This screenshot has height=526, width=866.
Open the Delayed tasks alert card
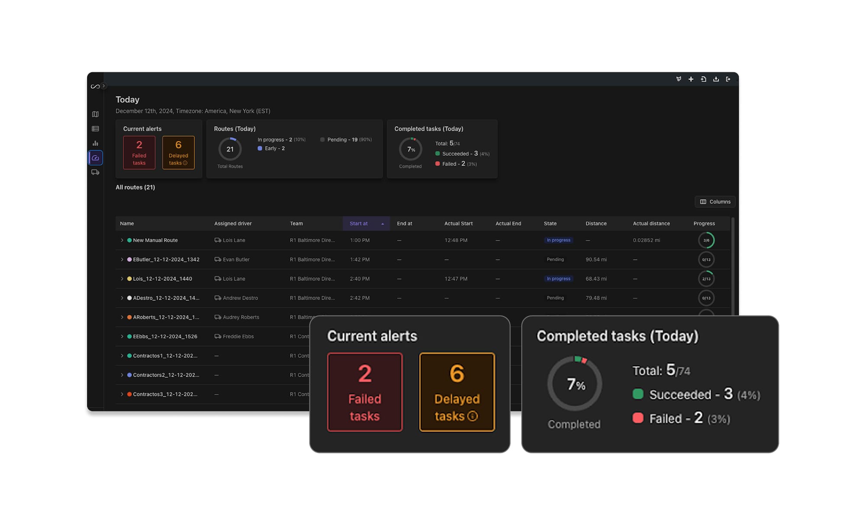pyautogui.click(x=178, y=153)
